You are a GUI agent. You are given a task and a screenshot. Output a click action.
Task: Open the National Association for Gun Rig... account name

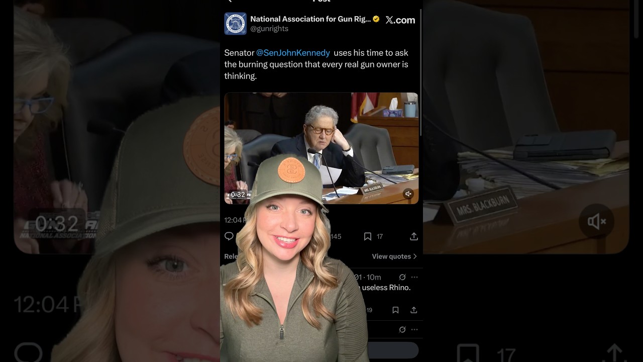(x=310, y=19)
